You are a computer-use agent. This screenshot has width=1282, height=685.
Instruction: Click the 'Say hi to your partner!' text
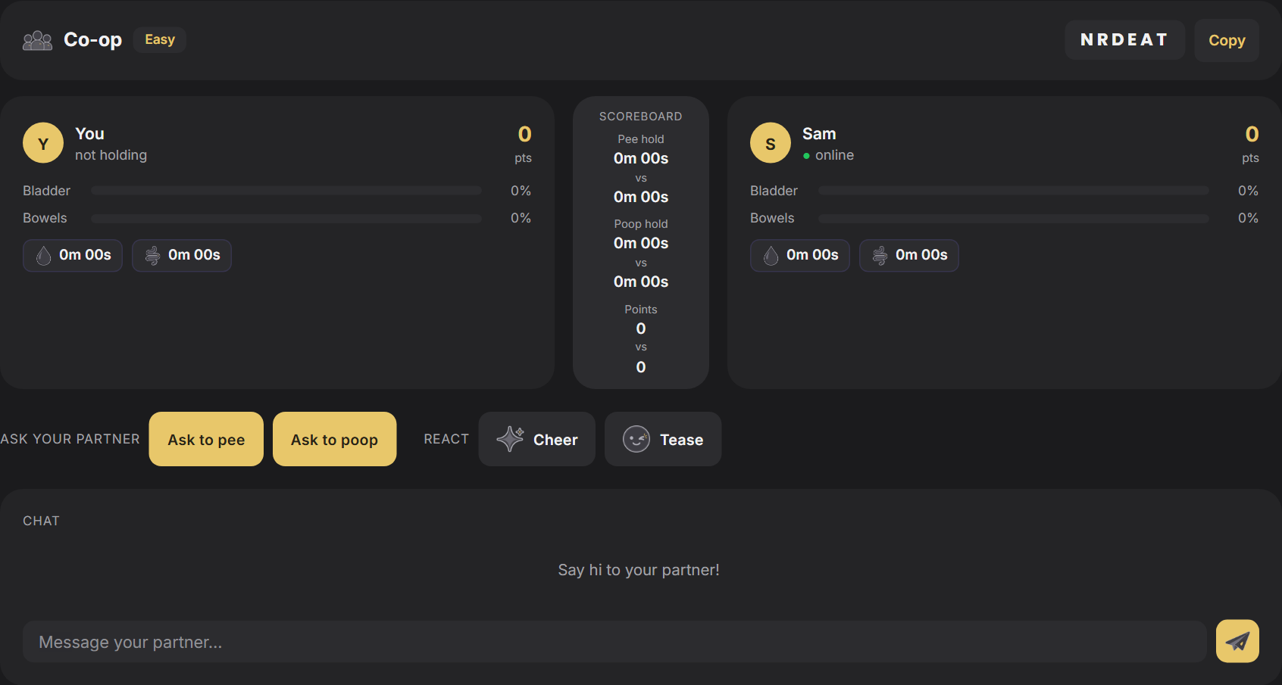pos(639,570)
